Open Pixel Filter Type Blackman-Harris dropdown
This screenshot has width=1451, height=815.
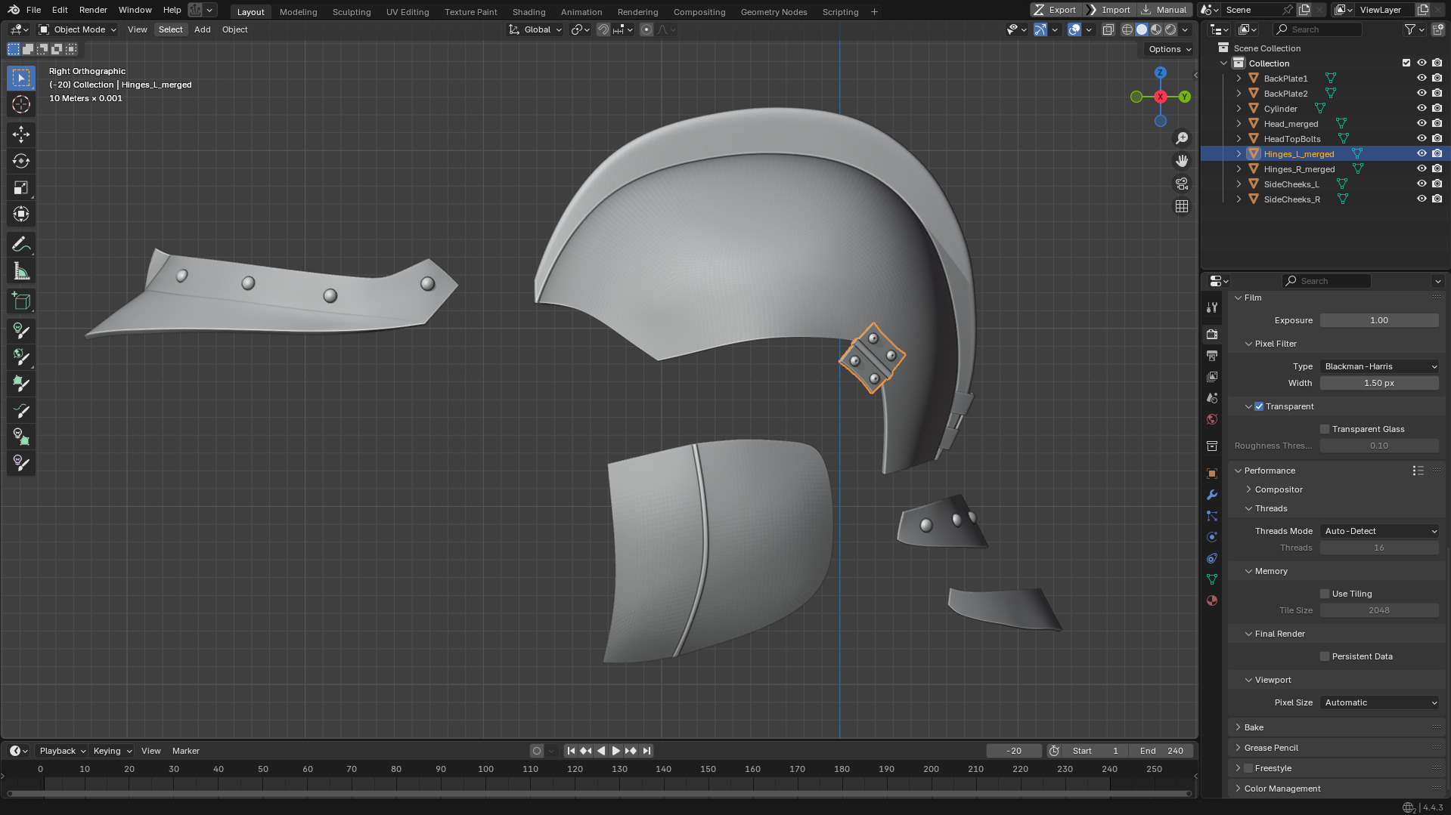coord(1380,366)
